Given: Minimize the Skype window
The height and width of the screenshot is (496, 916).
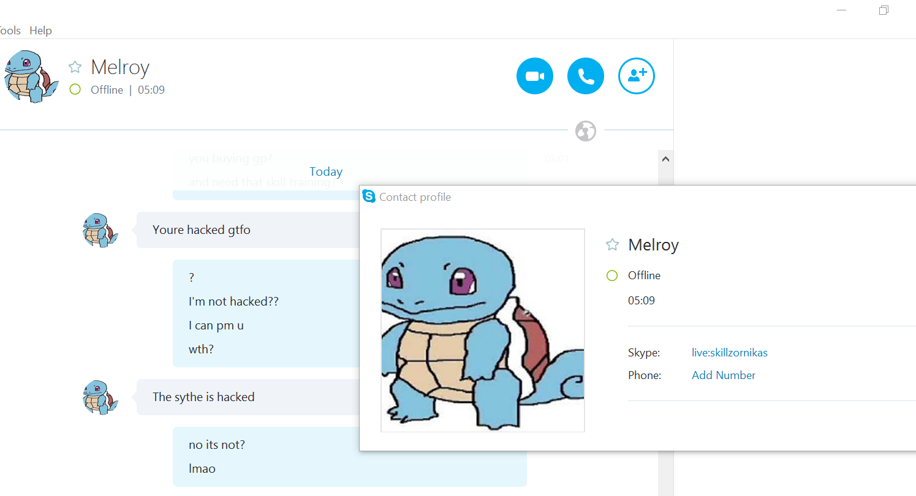Looking at the screenshot, I should pos(842,10).
